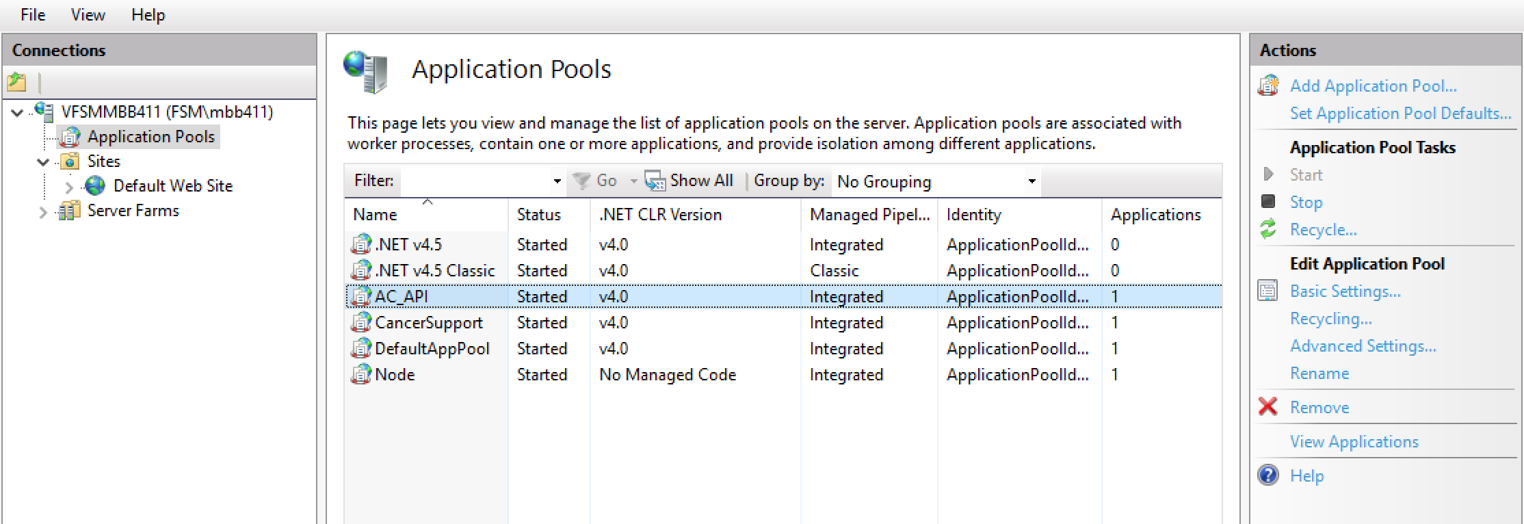This screenshot has height=524, width=1524.
Task: Collapse the VFSMMBB411 server node
Action: [18, 112]
